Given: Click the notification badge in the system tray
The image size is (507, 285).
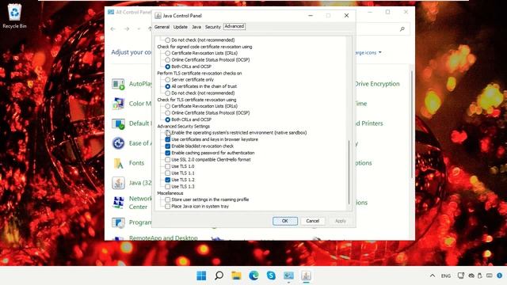Looking at the screenshot, I should (500, 275).
